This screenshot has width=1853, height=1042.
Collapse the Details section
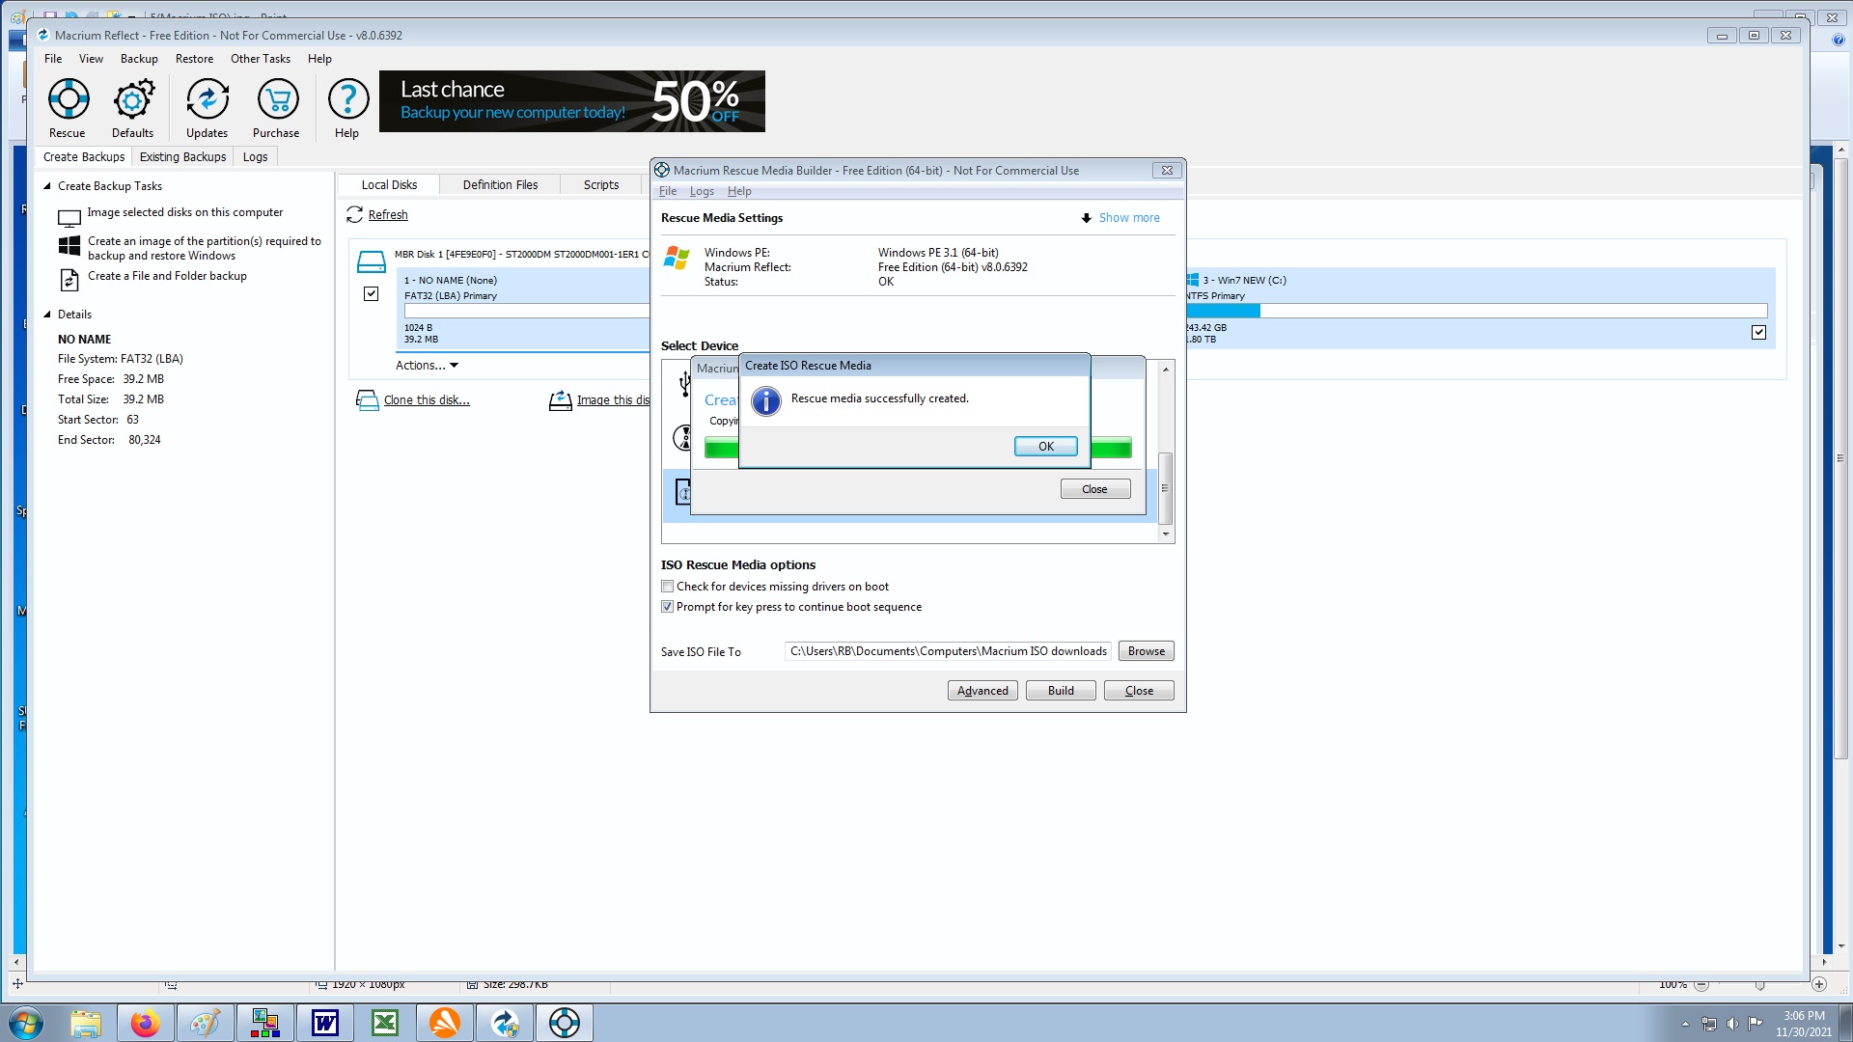47,315
